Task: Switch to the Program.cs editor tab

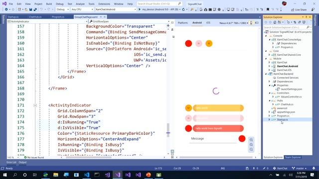Action: pos(58,17)
